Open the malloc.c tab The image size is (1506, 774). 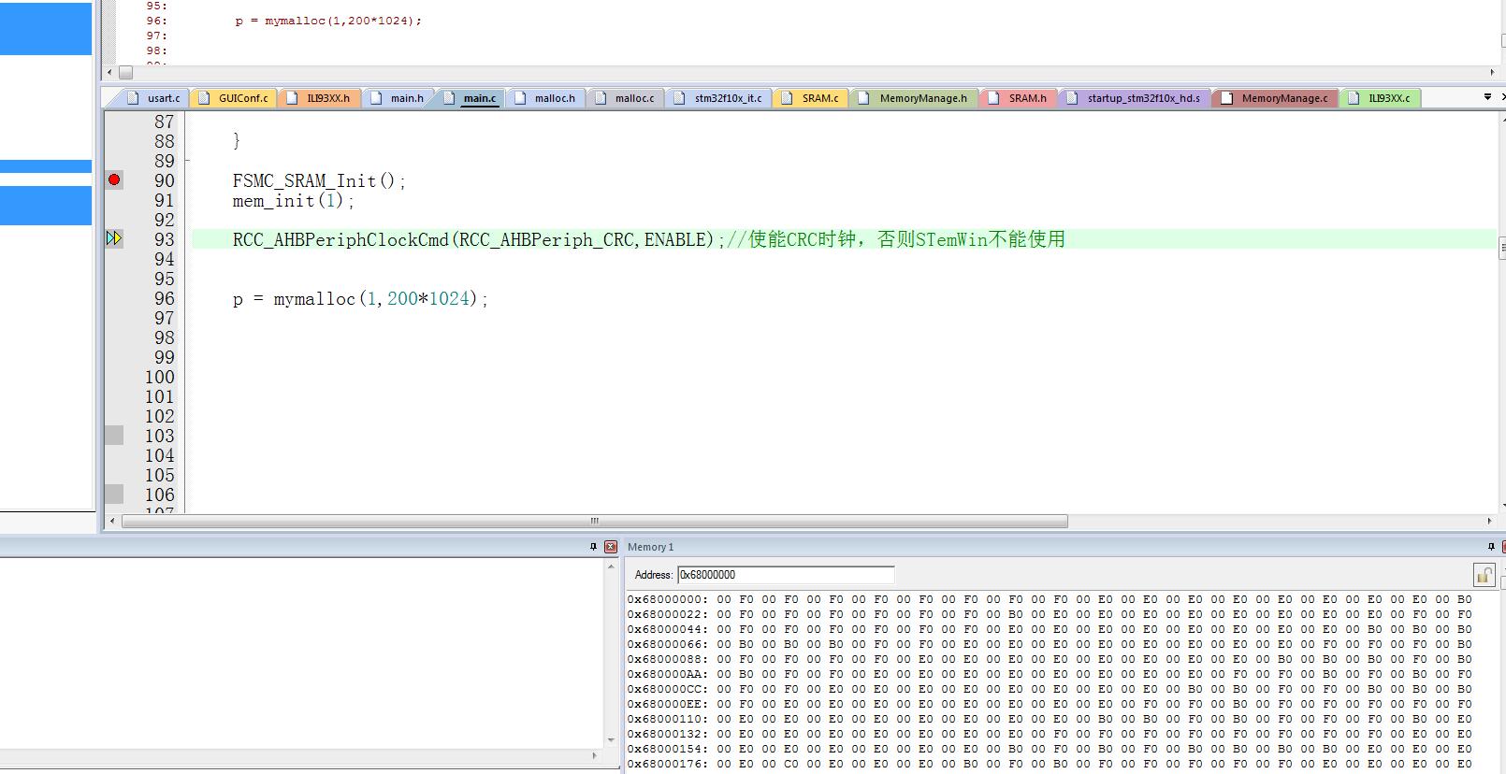point(626,98)
